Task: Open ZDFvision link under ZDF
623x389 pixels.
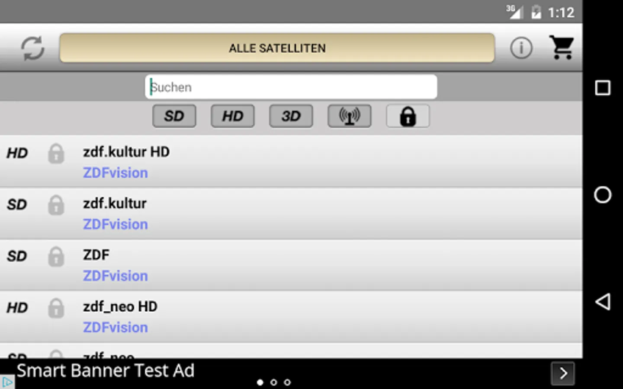Action: (116, 276)
